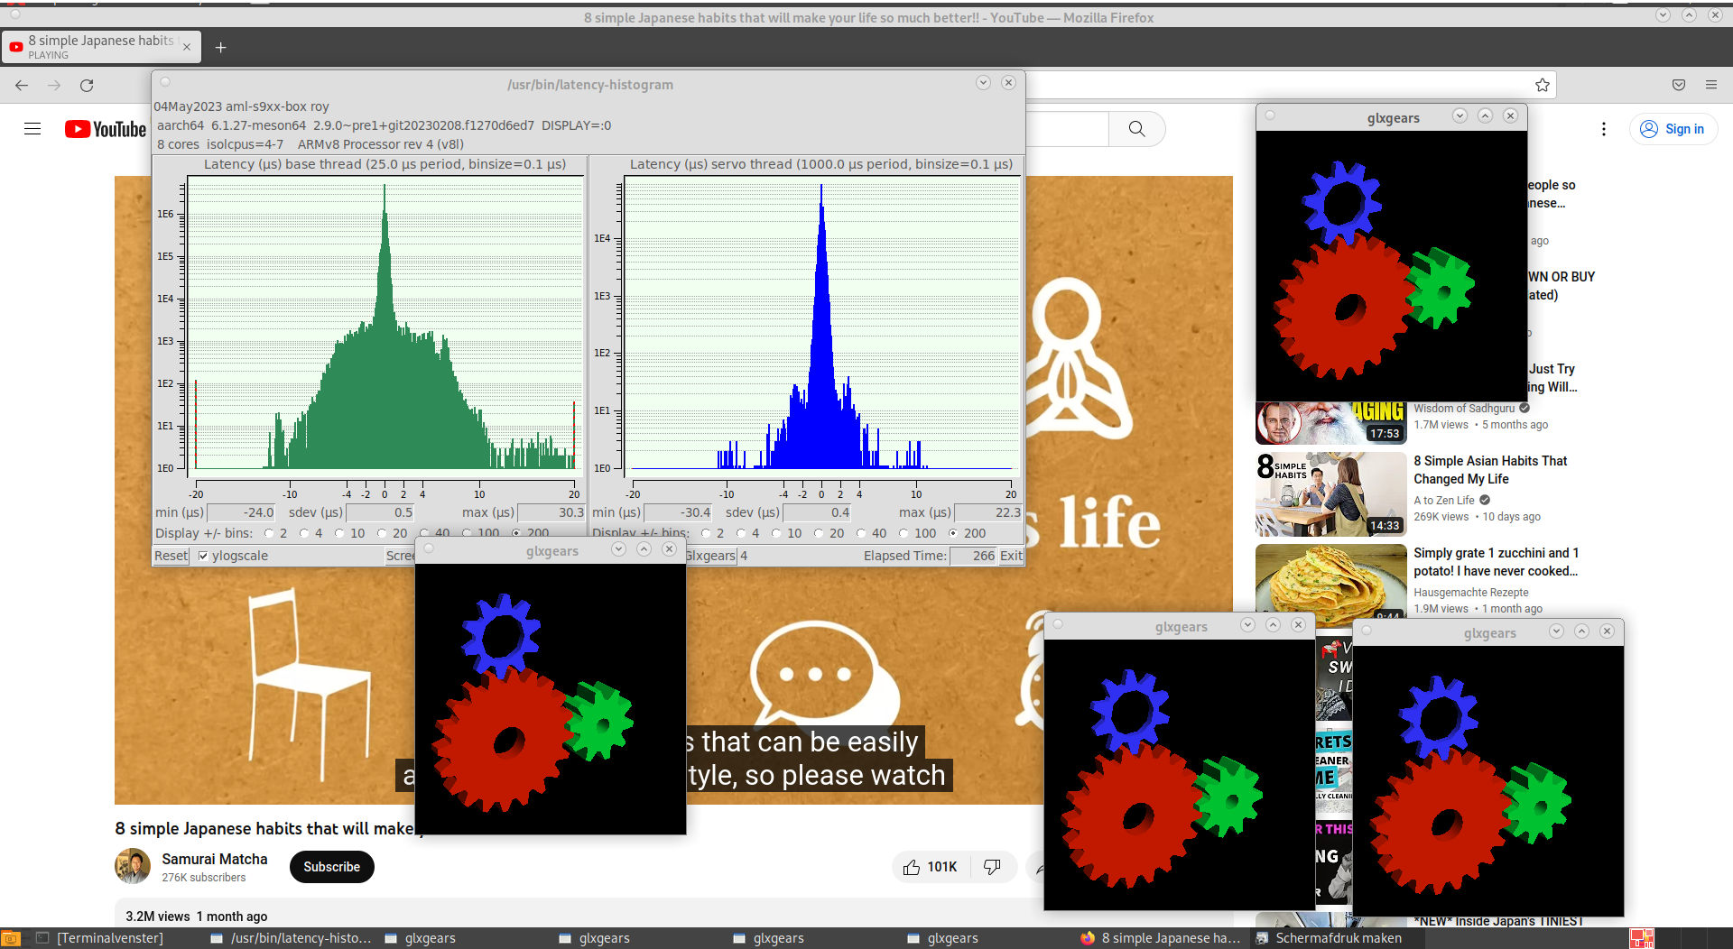Image resolution: width=1733 pixels, height=949 pixels.
Task: Click the Reset button in latency-histogram
Action: [171, 556]
